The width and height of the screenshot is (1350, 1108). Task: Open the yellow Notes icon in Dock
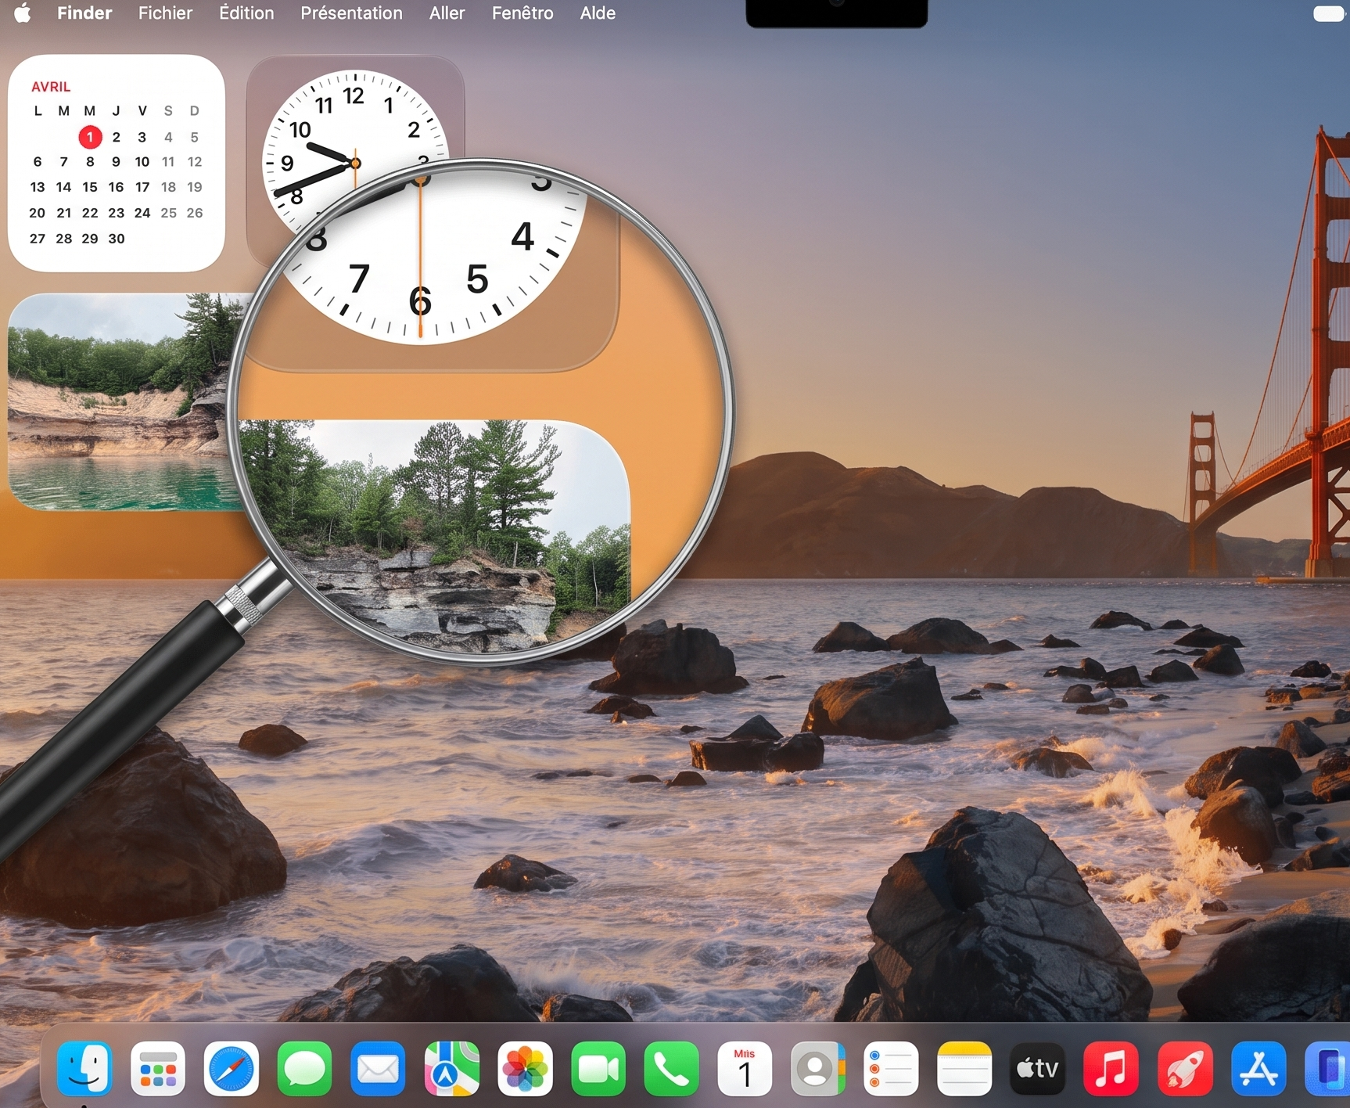[x=964, y=1069]
